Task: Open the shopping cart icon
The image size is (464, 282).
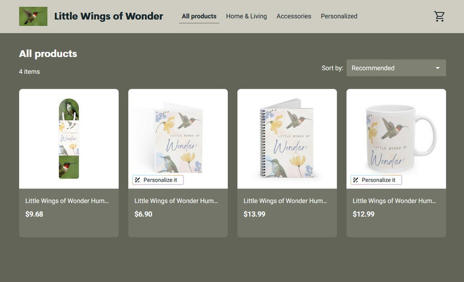Action: [439, 17]
